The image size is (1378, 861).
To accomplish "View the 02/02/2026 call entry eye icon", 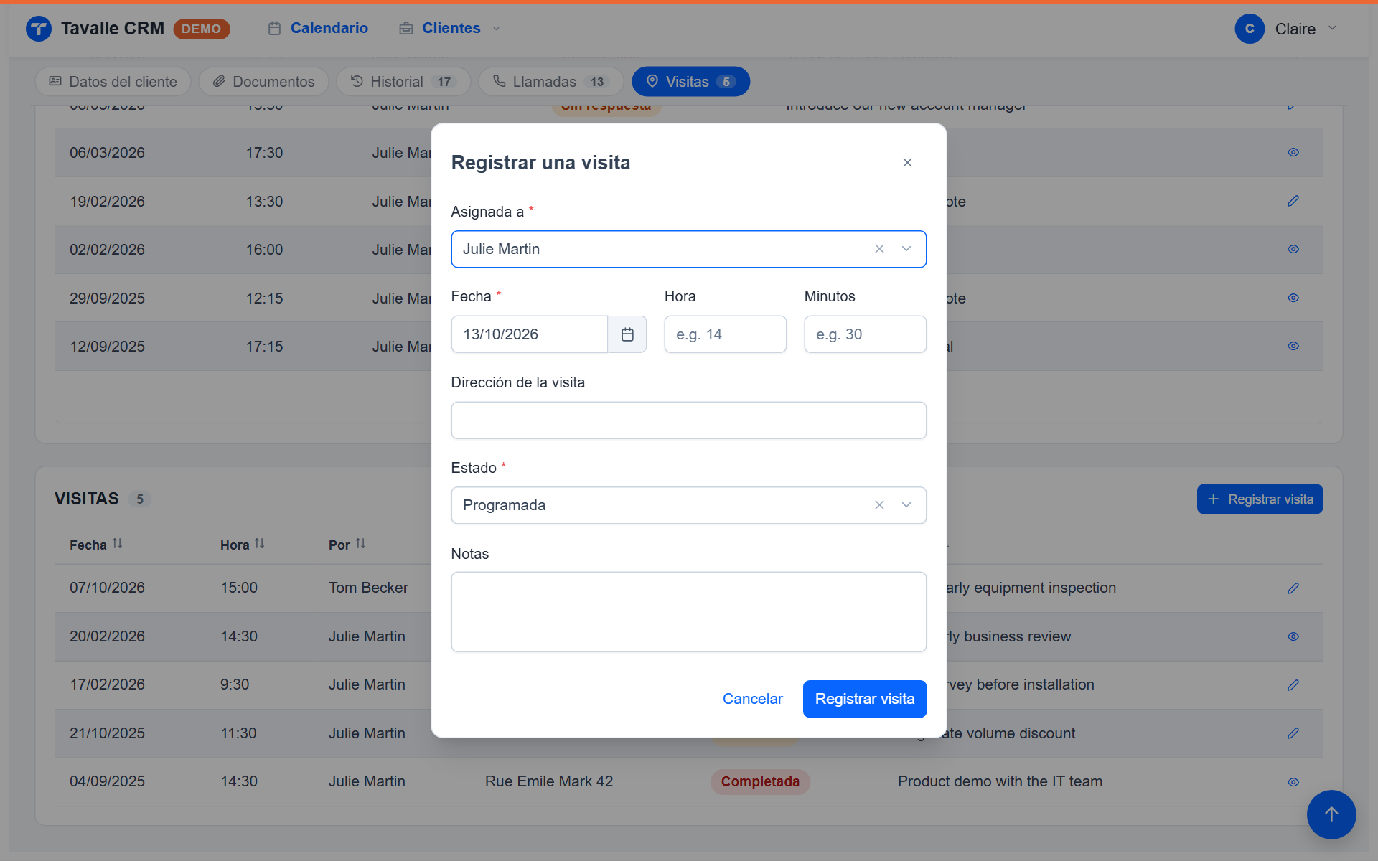I will (x=1293, y=249).
